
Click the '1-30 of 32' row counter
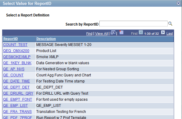pyautogui.click(x=152, y=33)
